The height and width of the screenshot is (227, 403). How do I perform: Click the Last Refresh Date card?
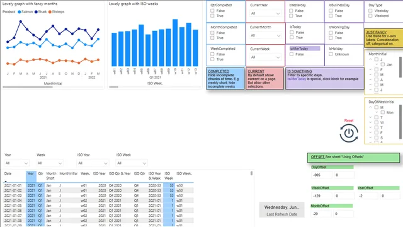pyautogui.click(x=281, y=210)
